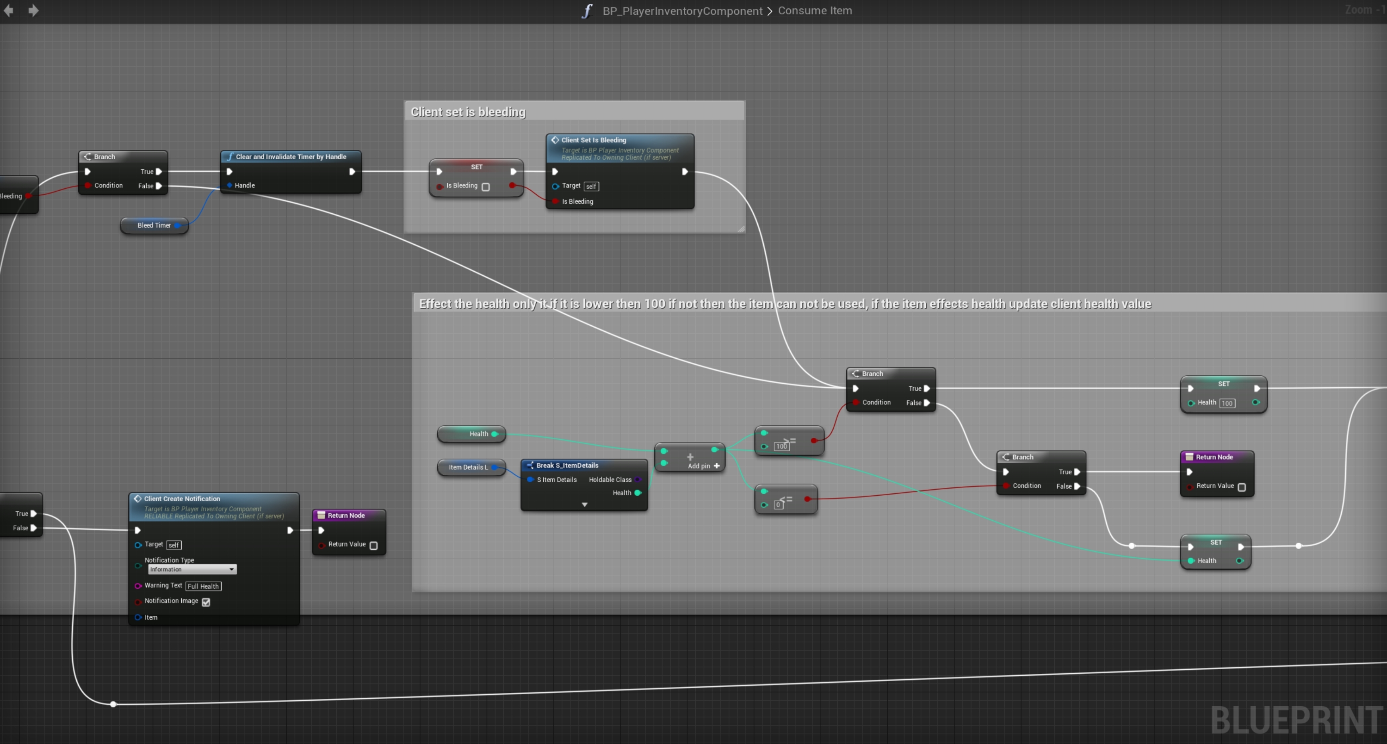Click the resize handle of Client set is bleeding comment
This screenshot has height=744, width=1387.
(741, 229)
